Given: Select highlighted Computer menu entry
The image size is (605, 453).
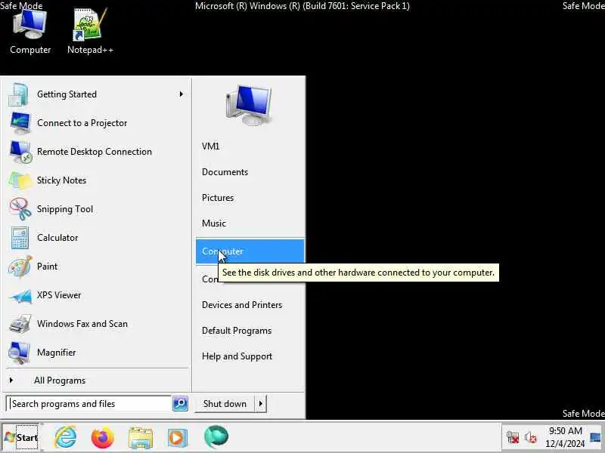Looking at the screenshot, I should (250, 251).
